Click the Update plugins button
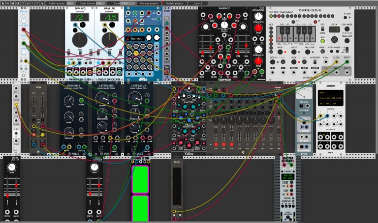This screenshot has width=378, height=223. 174,3
